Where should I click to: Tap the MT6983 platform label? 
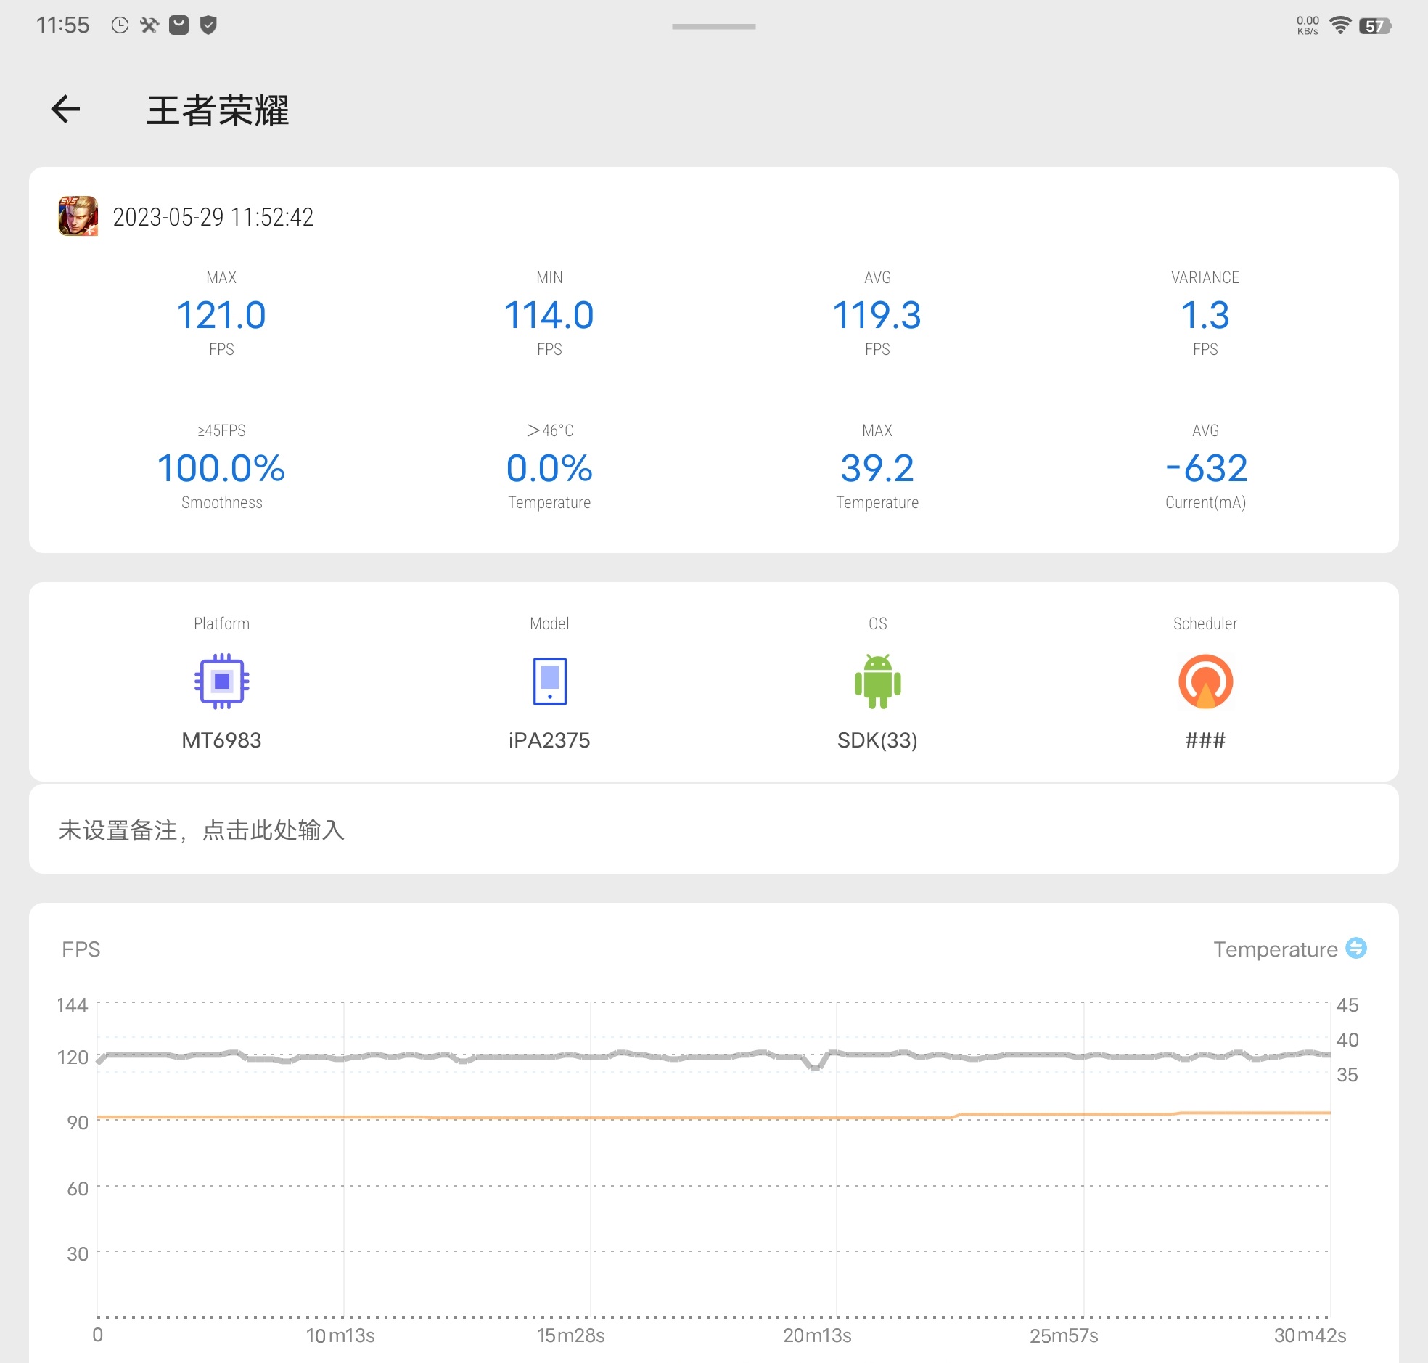221,740
